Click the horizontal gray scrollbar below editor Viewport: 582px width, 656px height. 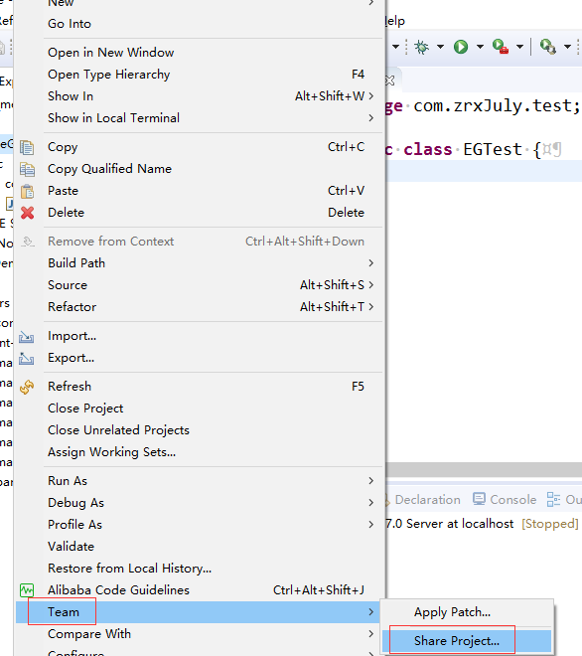484,469
